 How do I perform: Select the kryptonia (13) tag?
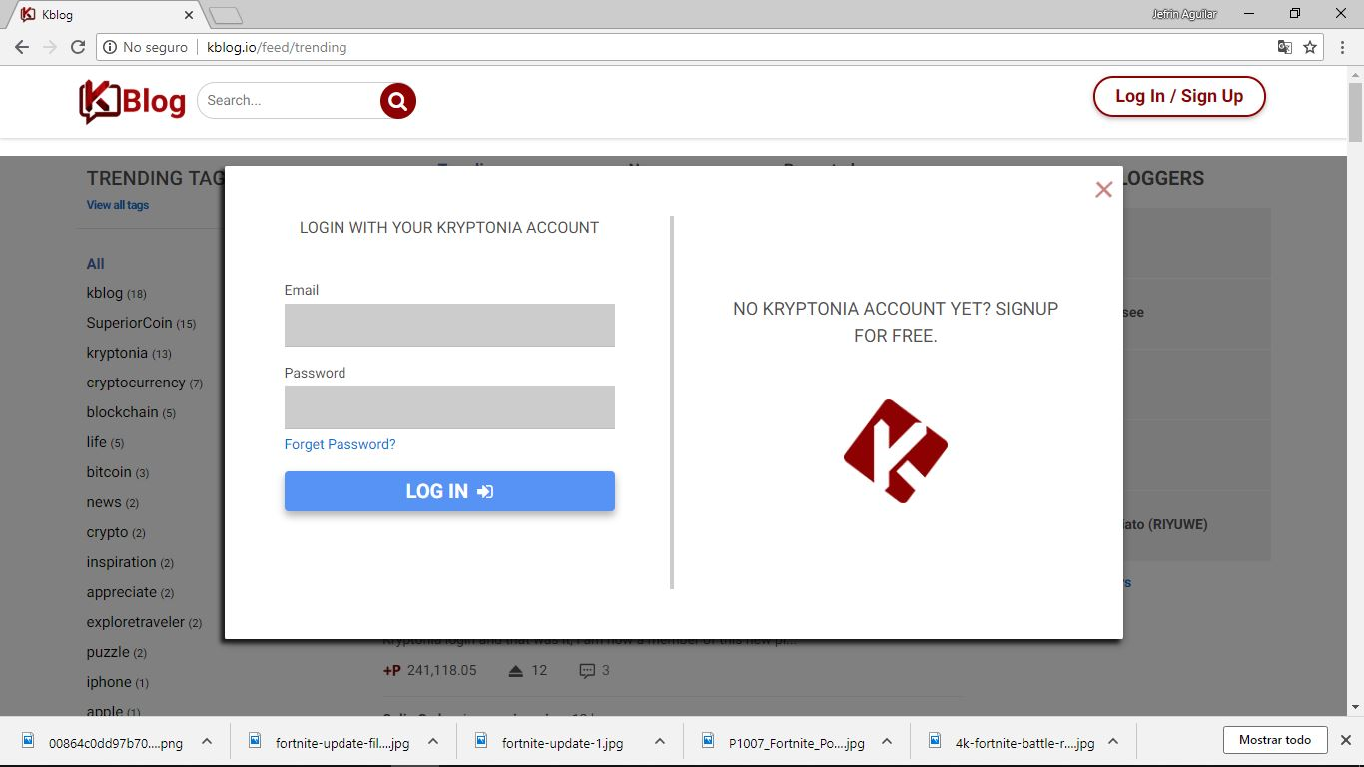click(129, 354)
